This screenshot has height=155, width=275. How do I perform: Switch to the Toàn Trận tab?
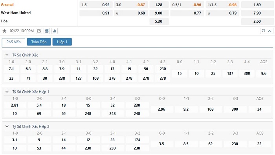coord(39,42)
